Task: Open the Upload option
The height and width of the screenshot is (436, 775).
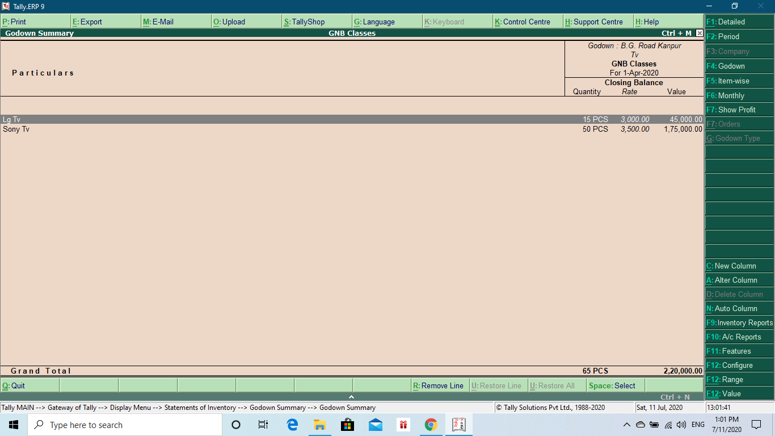Action: [247, 22]
